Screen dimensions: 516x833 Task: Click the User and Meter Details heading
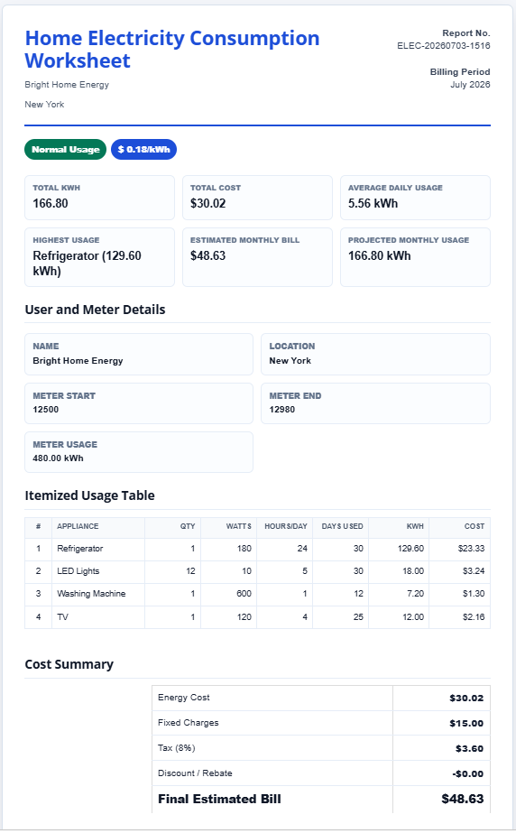pyautogui.click(x=95, y=310)
